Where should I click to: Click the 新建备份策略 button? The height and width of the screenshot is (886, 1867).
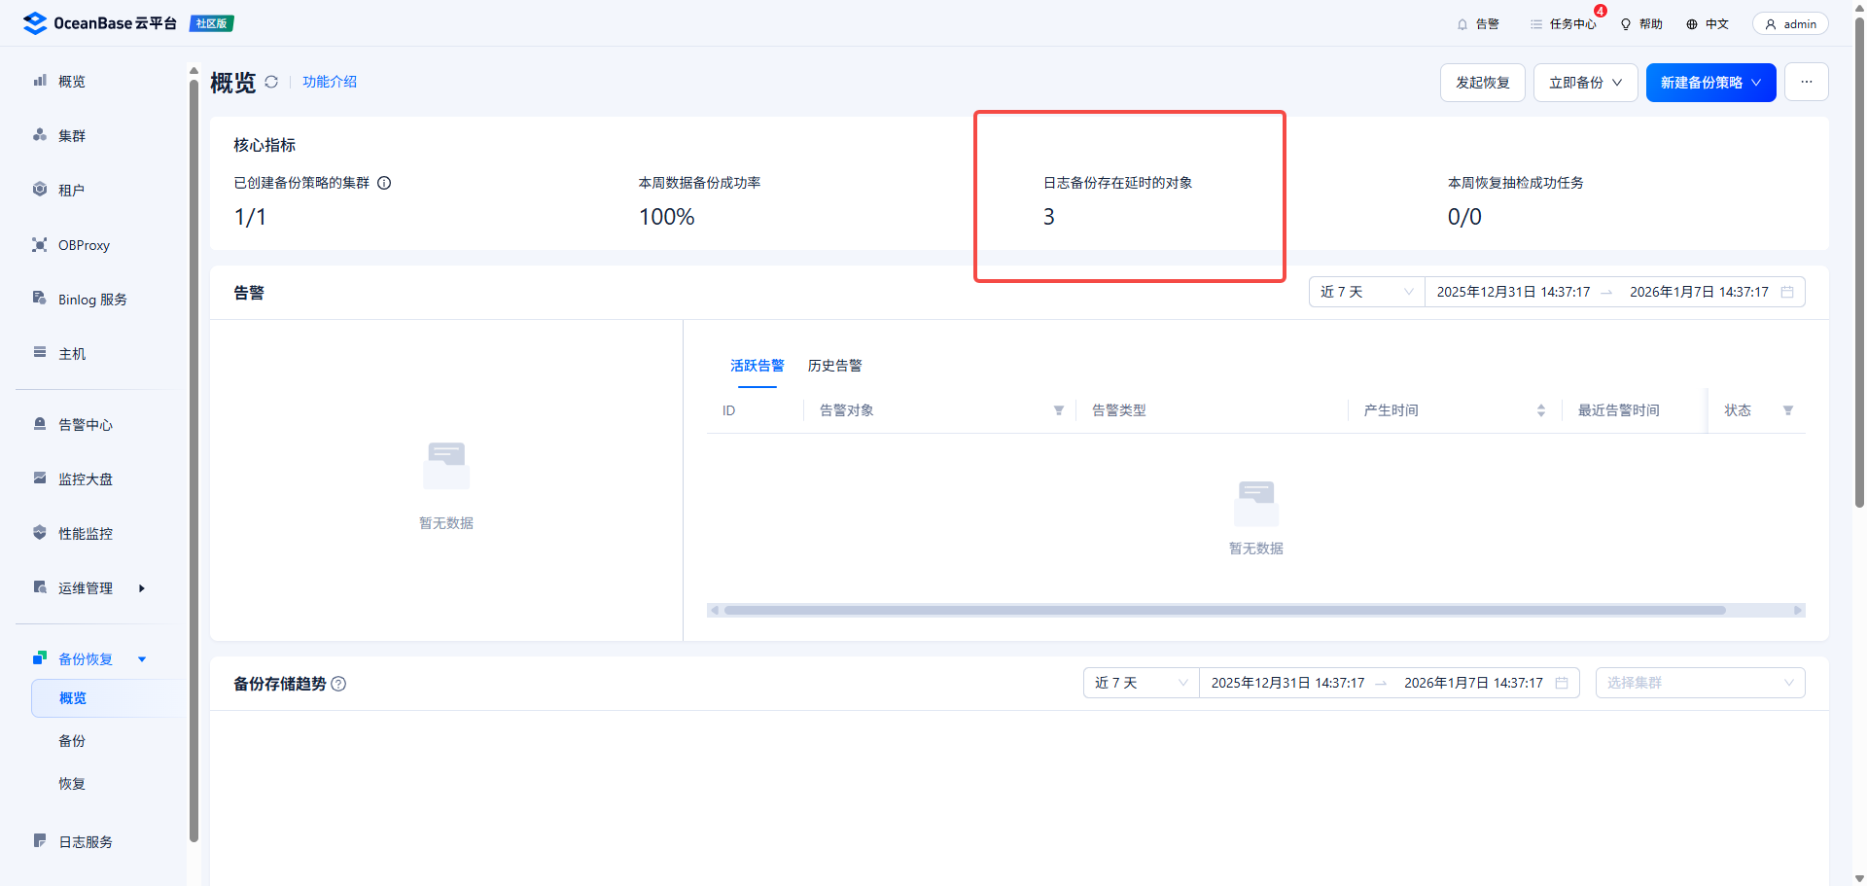click(x=1709, y=83)
